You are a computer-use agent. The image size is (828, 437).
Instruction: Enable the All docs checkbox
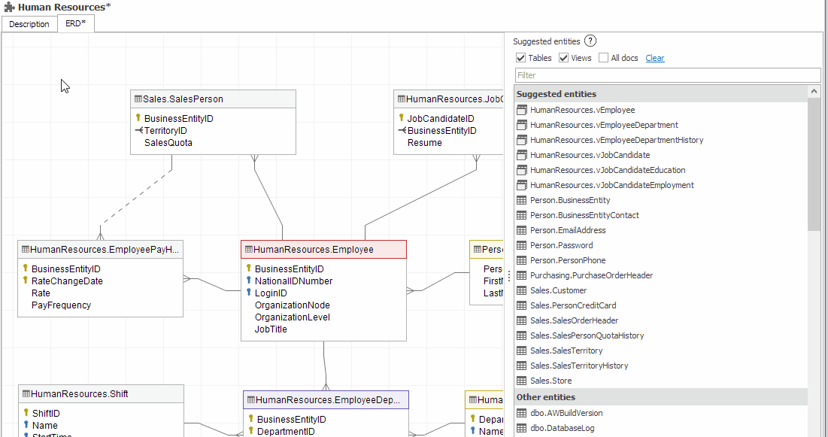click(x=603, y=58)
